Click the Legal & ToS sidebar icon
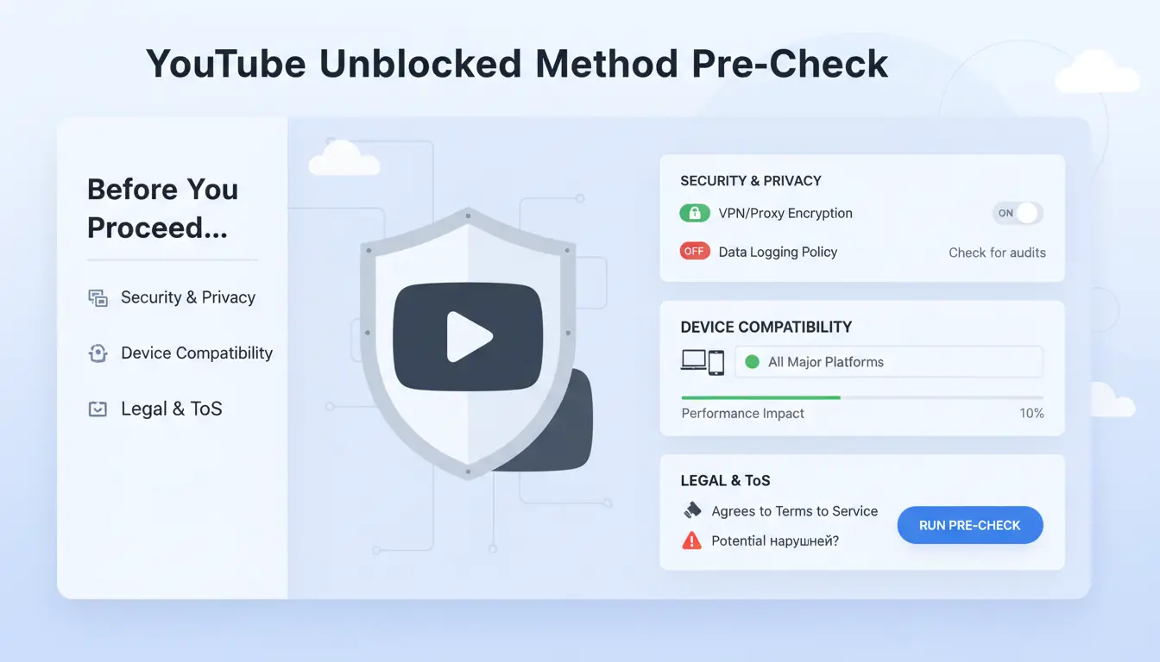The image size is (1160, 662). tap(98, 409)
